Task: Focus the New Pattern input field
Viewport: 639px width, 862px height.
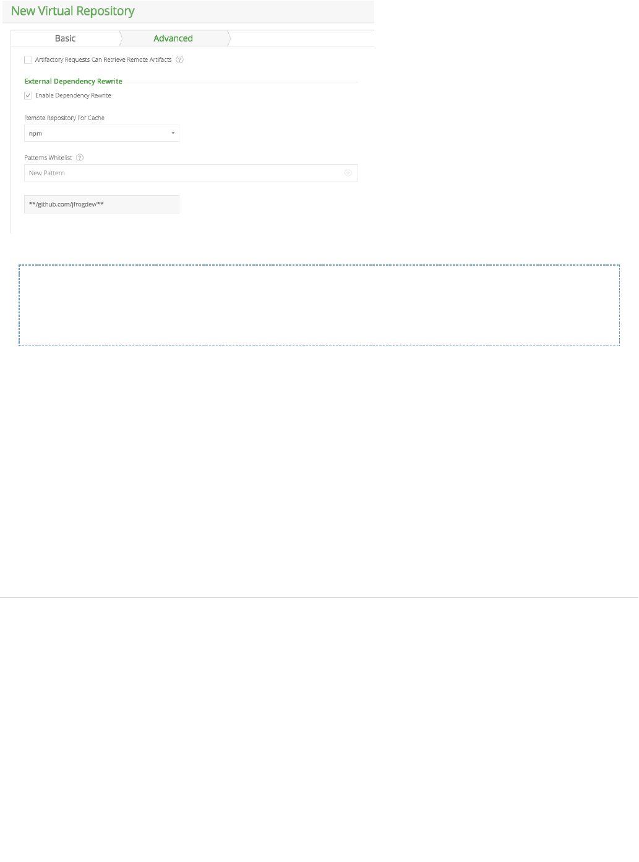Action: click(191, 173)
